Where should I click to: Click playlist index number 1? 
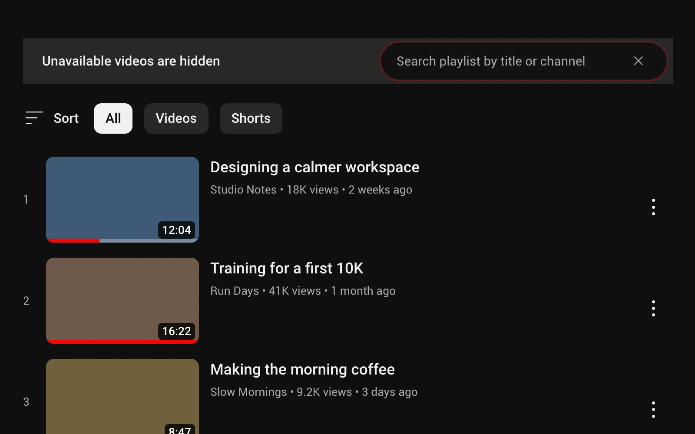pos(26,200)
